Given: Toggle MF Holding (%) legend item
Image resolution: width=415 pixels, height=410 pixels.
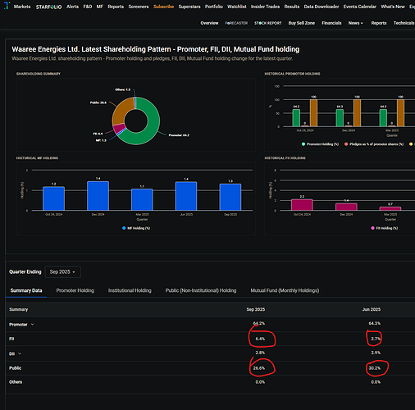Looking at the screenshot, I should coord(136,228).
